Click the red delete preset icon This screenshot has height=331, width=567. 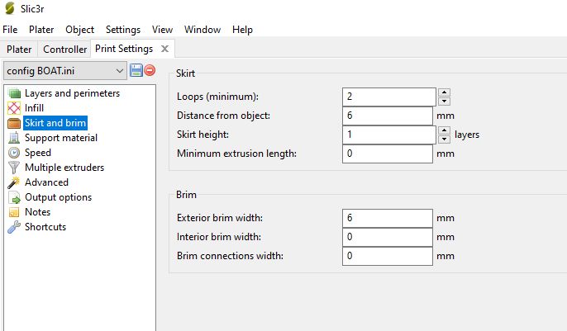pyautogui.click(x=150, y=71)
